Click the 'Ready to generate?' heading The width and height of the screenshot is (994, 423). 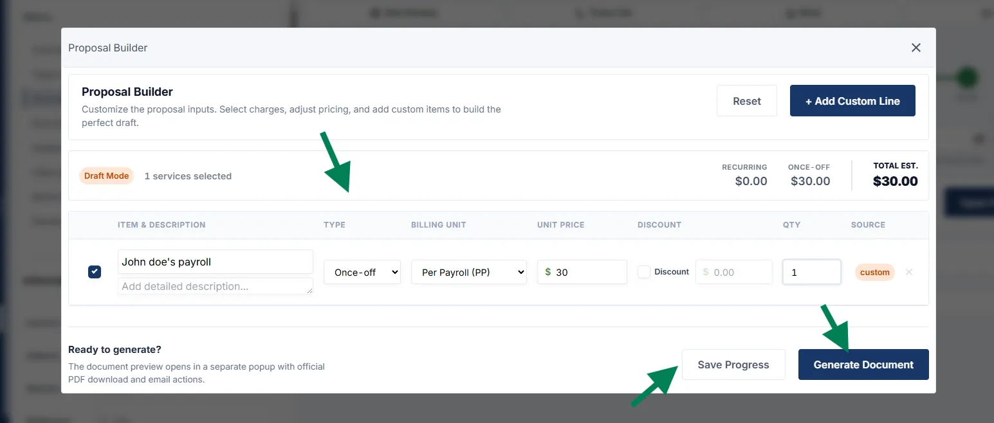coord(115,350)
